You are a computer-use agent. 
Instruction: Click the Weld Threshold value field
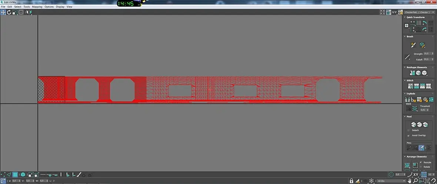pos(424,110)
